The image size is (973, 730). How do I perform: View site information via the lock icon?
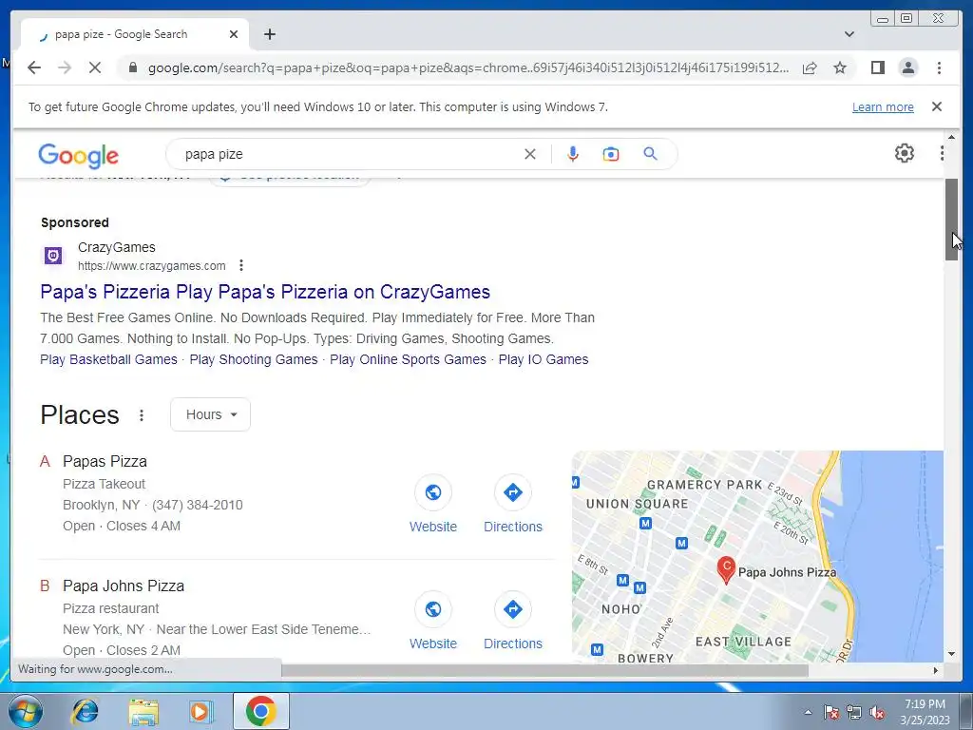coord(132,67)
